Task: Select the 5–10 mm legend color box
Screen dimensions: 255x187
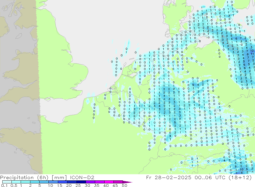Action: (x=44, y=182)
